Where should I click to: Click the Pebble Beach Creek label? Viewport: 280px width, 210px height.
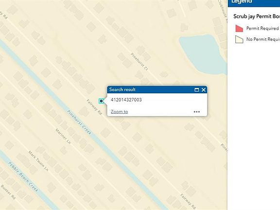23,177
